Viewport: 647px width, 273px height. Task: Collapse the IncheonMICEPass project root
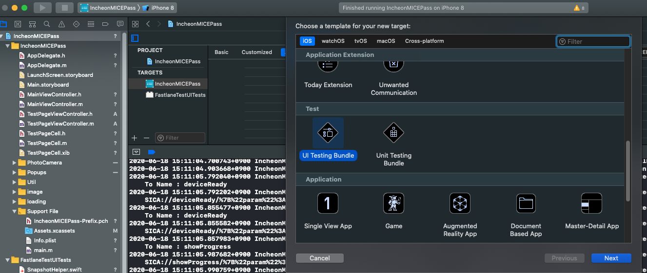point(1,36)
